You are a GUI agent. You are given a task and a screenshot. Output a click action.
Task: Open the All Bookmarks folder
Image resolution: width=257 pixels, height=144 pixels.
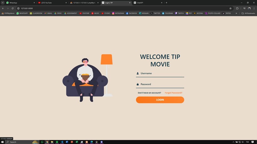(x=248, y=13)
